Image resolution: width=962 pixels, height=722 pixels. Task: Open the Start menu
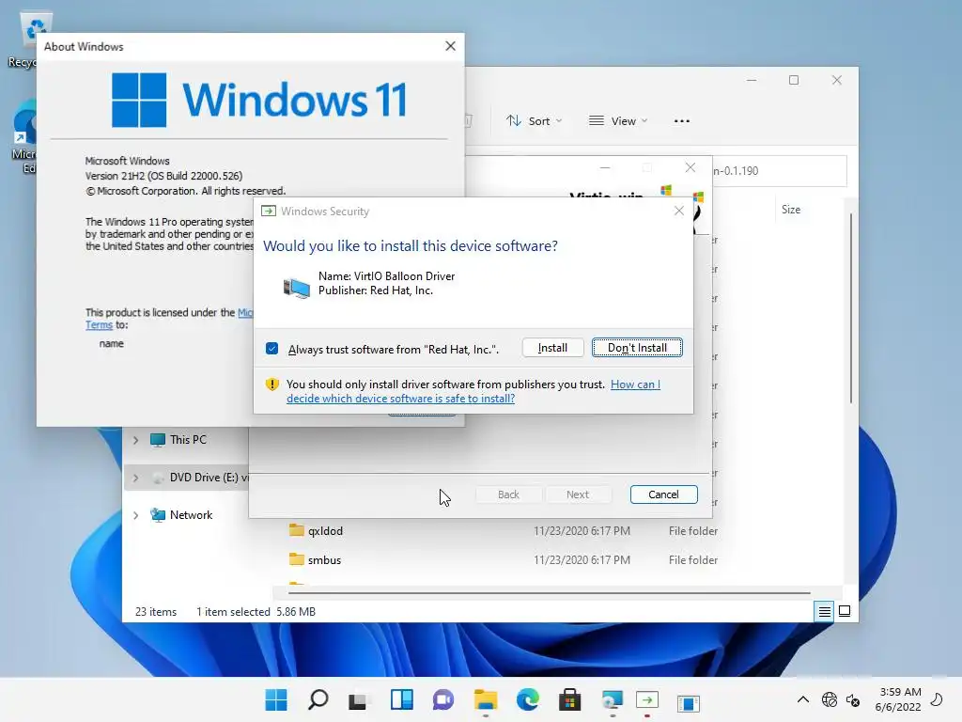275,699
